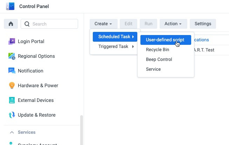Collapse the Services section chevron

[x=12, y=132]
